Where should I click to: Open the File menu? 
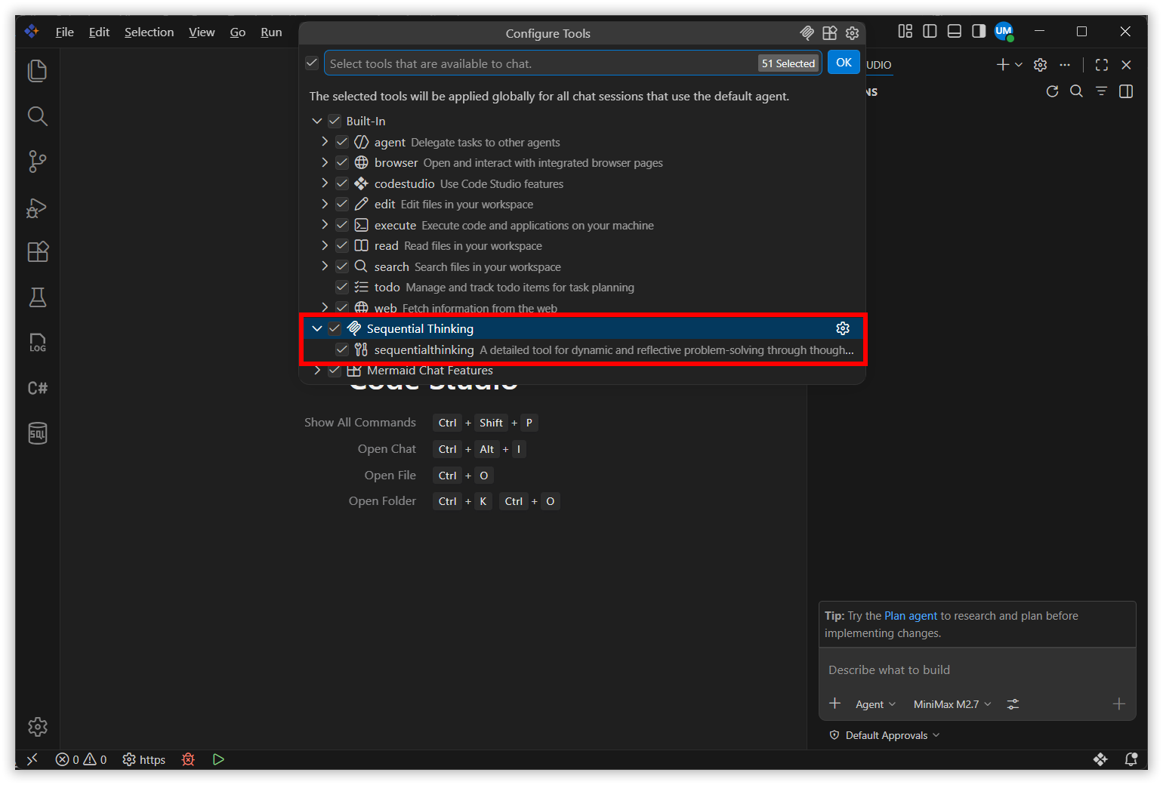[x=65, y=32]
